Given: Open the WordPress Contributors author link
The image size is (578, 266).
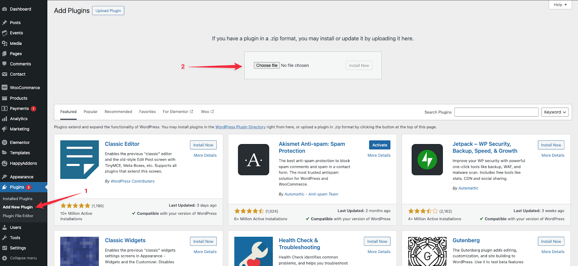Looking at the screenshot, I should pos(133,181).
